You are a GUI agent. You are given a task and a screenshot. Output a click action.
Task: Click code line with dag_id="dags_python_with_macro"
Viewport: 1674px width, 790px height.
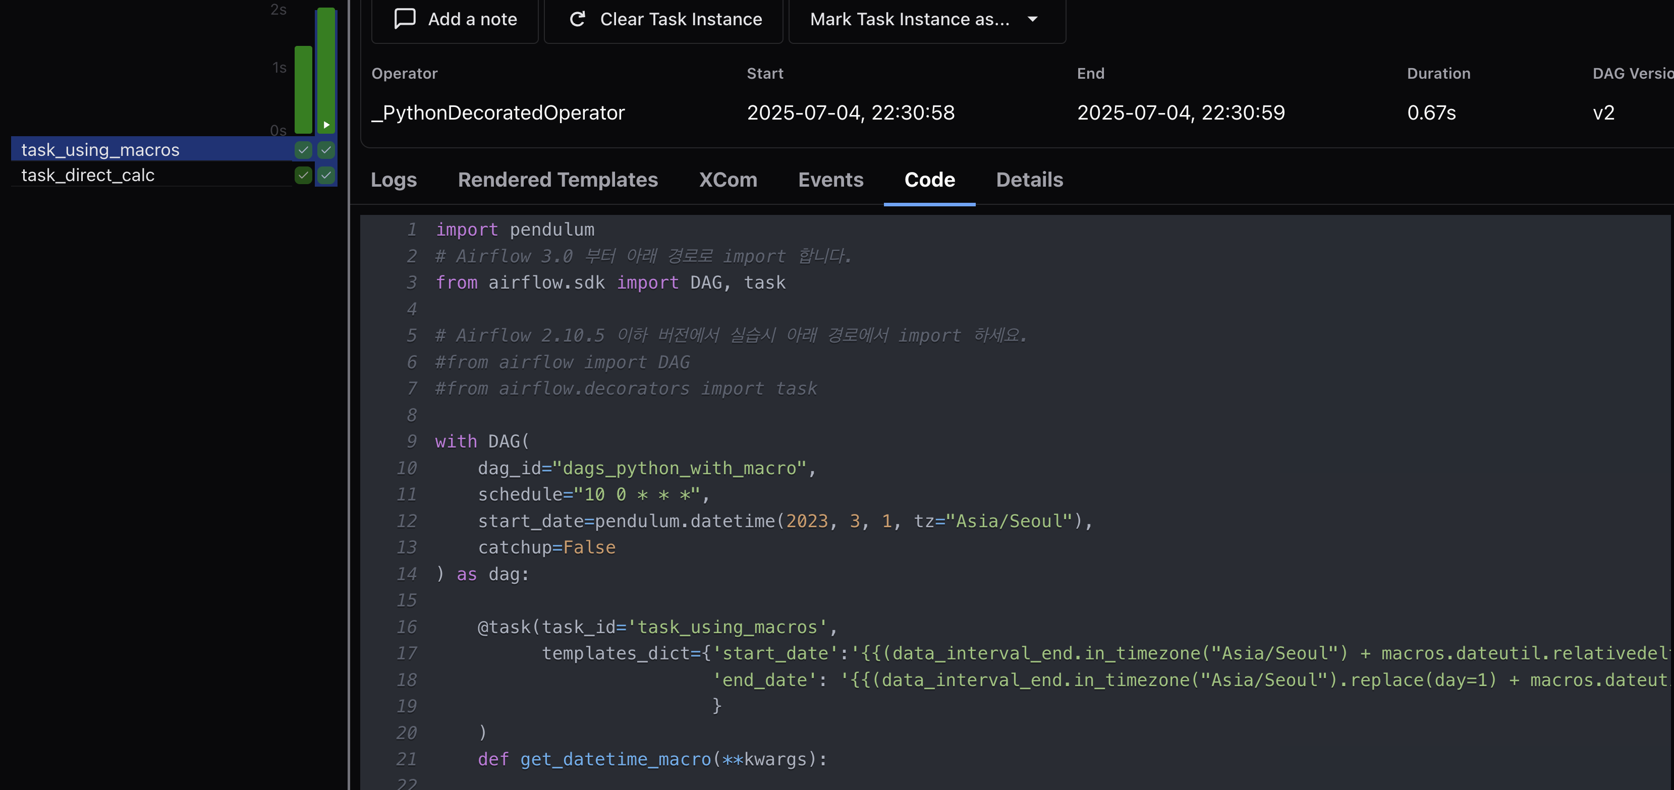647,468
